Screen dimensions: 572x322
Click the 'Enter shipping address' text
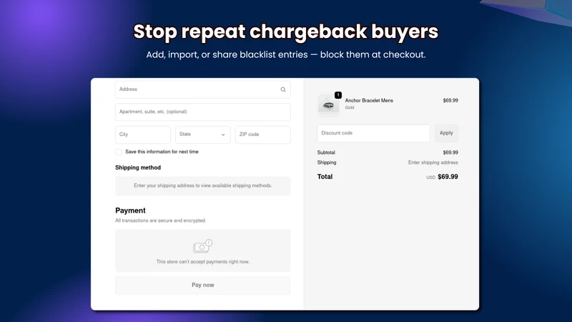coord(433,162)
